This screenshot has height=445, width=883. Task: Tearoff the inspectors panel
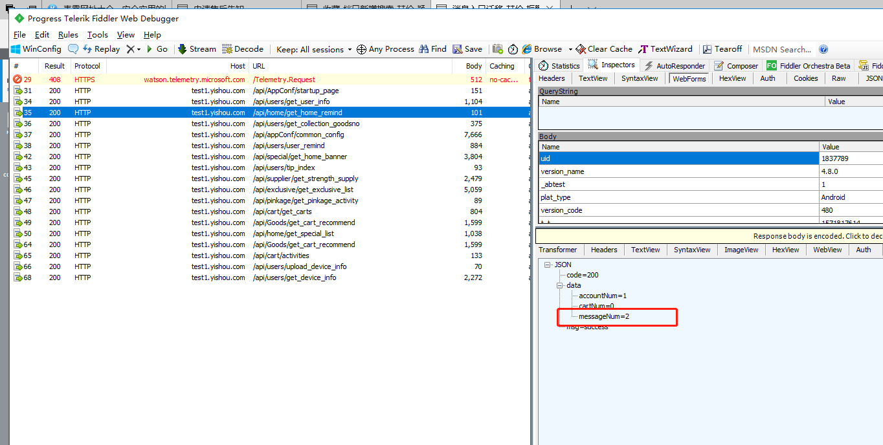(x=722, y=49)
